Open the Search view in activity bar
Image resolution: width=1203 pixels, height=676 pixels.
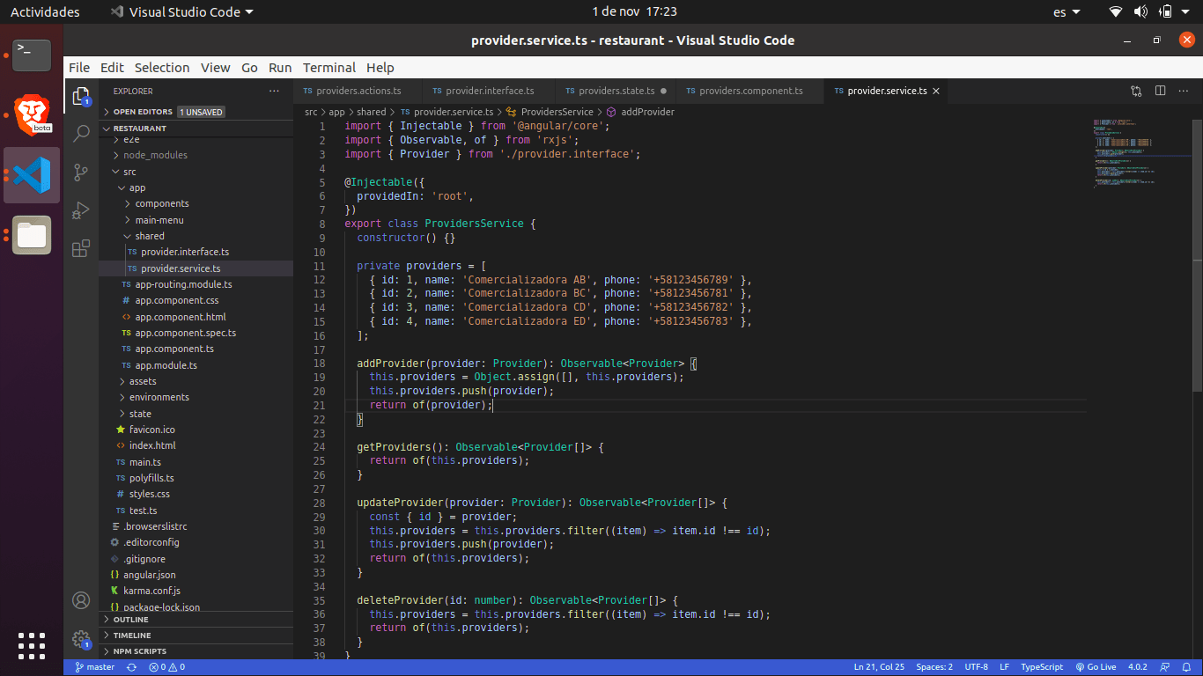pos(81,134)
